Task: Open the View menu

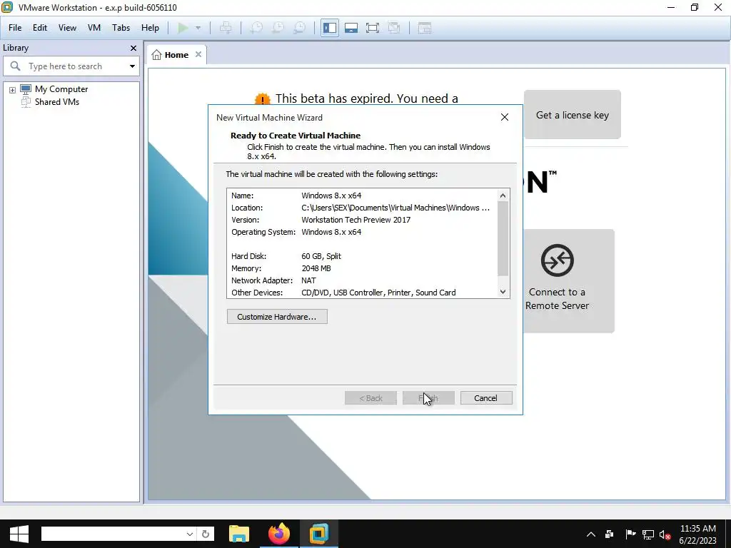Action: (x=67, y=28)
